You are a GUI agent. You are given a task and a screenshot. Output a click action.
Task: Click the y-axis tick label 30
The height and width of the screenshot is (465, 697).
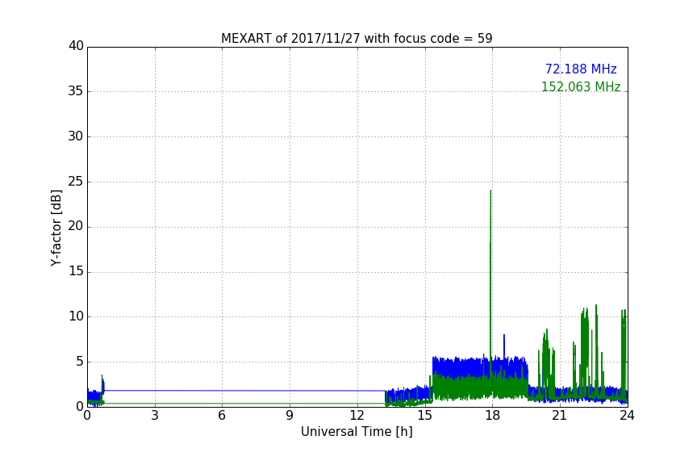(76, 136)
